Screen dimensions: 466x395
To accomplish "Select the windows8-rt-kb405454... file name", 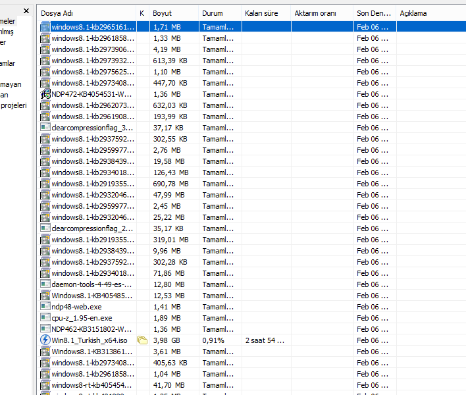I will (91, 385).
